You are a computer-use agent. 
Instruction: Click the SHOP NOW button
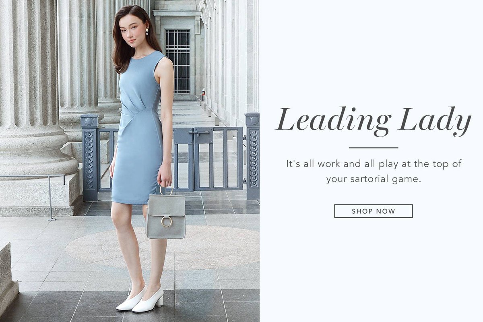[x=373, y=211]
